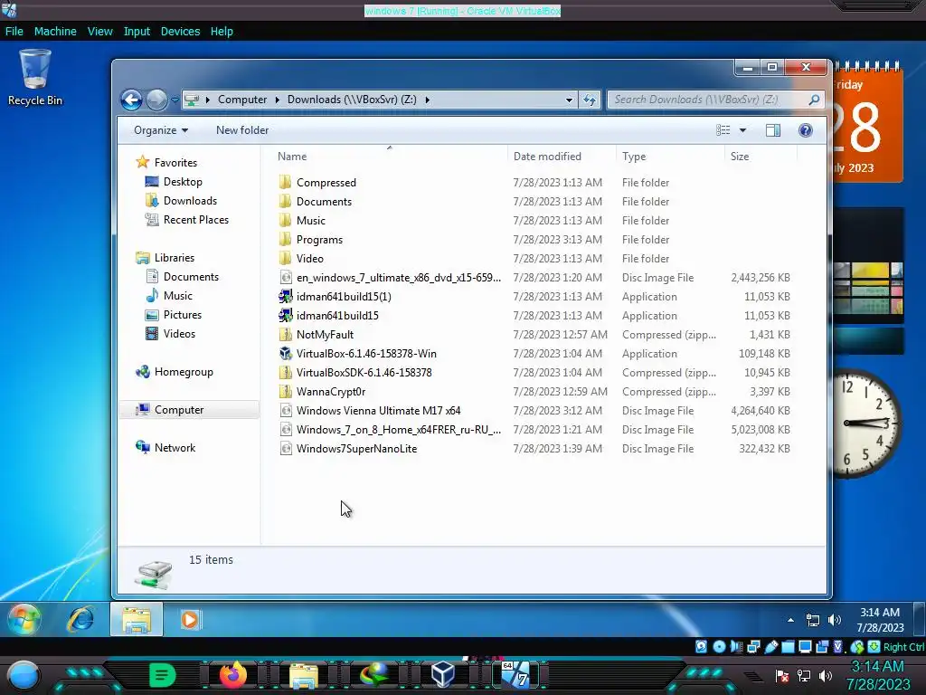Select Network in the navigation pane
This screenshot has width=926, height=695.
(x=175, y=447)
